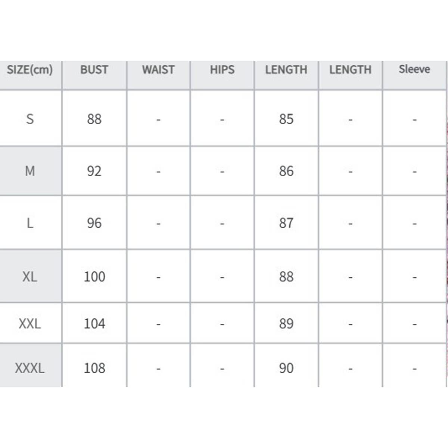Click bust value 88 for size S
Screen dimensions: 448x448
pos(94,119)
